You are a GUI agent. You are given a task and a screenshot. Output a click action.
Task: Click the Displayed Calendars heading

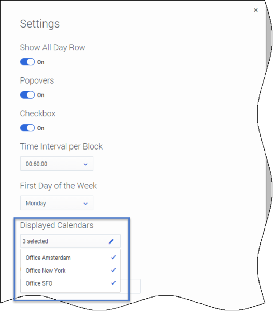(x=56, y=225)
